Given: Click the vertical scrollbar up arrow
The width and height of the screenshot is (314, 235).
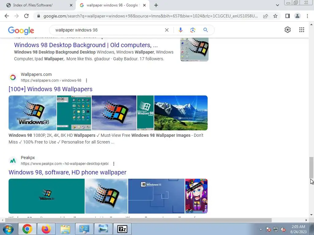Looking at the screenshot, I should point(311,24).
